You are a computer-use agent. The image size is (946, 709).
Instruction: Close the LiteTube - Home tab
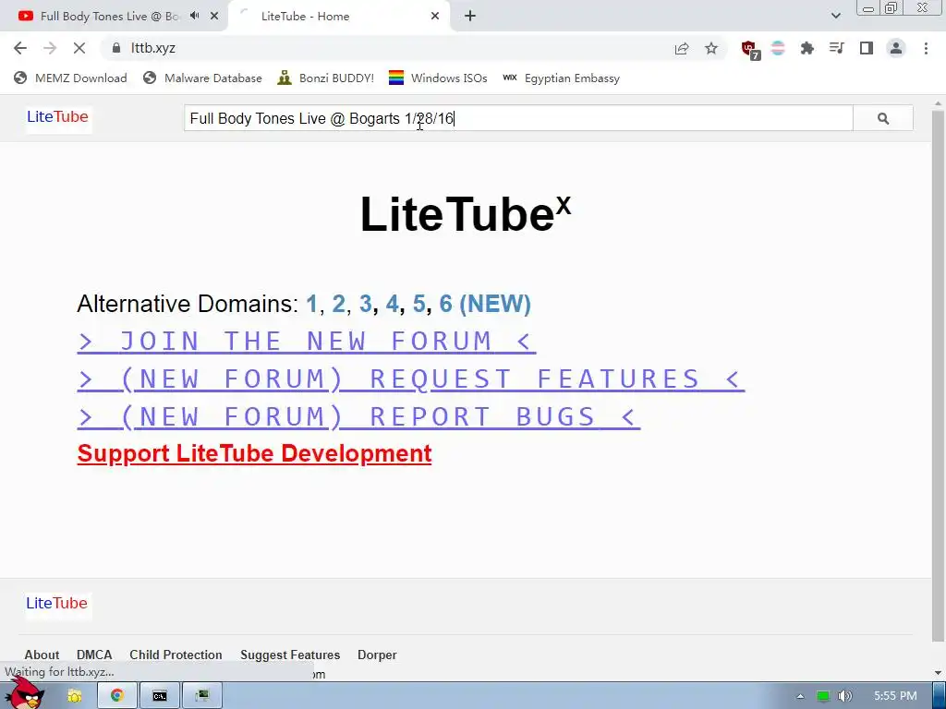pos(435,17)
